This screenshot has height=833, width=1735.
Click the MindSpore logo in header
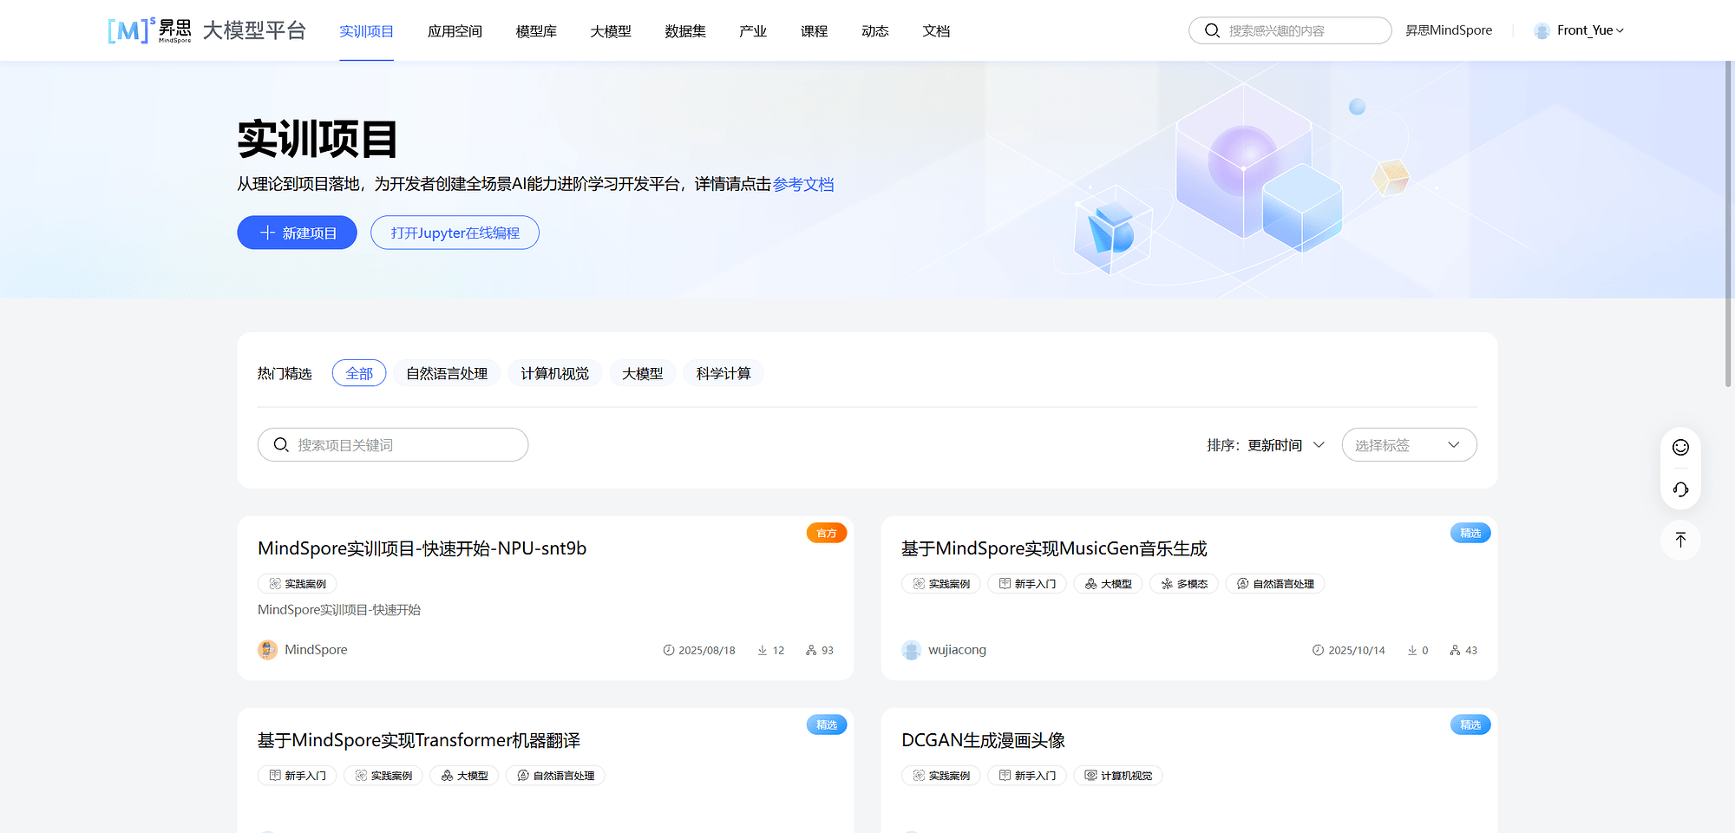pyautogui.click(x=149, y=30)
